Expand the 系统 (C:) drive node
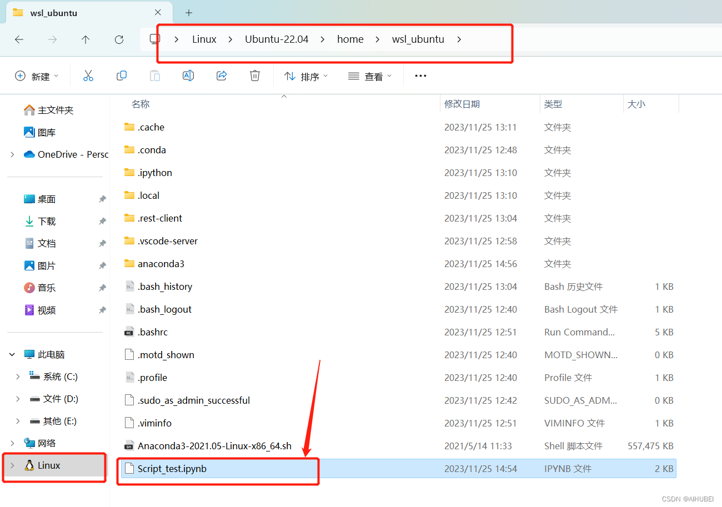 coord(18,377)
